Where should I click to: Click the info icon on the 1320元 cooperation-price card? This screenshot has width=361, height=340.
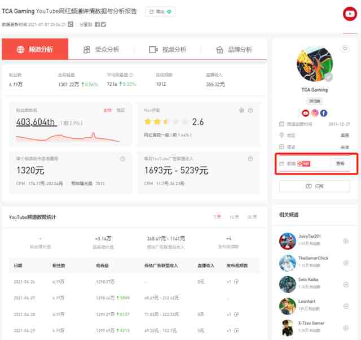(x=122, y=159)
